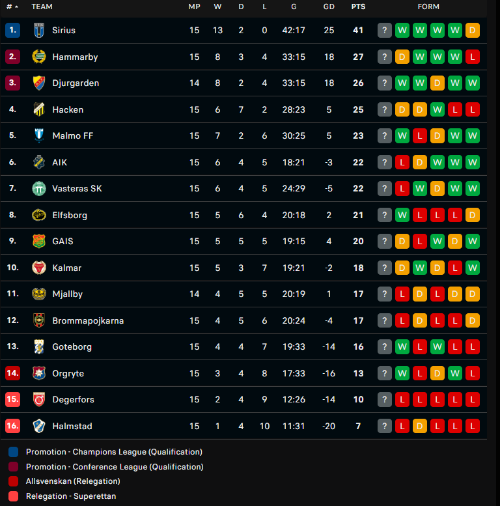Click the Hacken striped badge
Screen dimensions: 500x506
[39, 109]
